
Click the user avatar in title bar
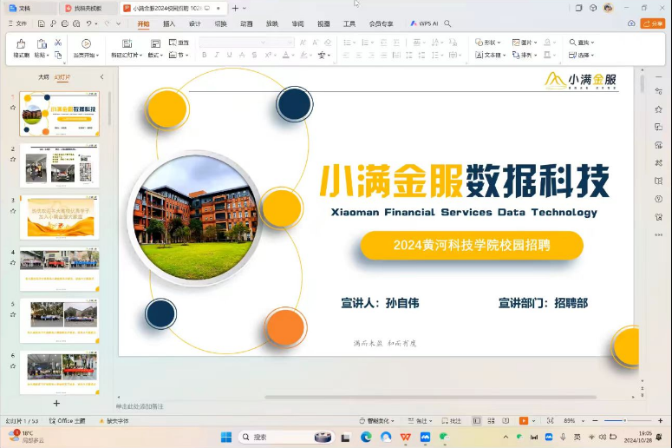pos(608,8)
